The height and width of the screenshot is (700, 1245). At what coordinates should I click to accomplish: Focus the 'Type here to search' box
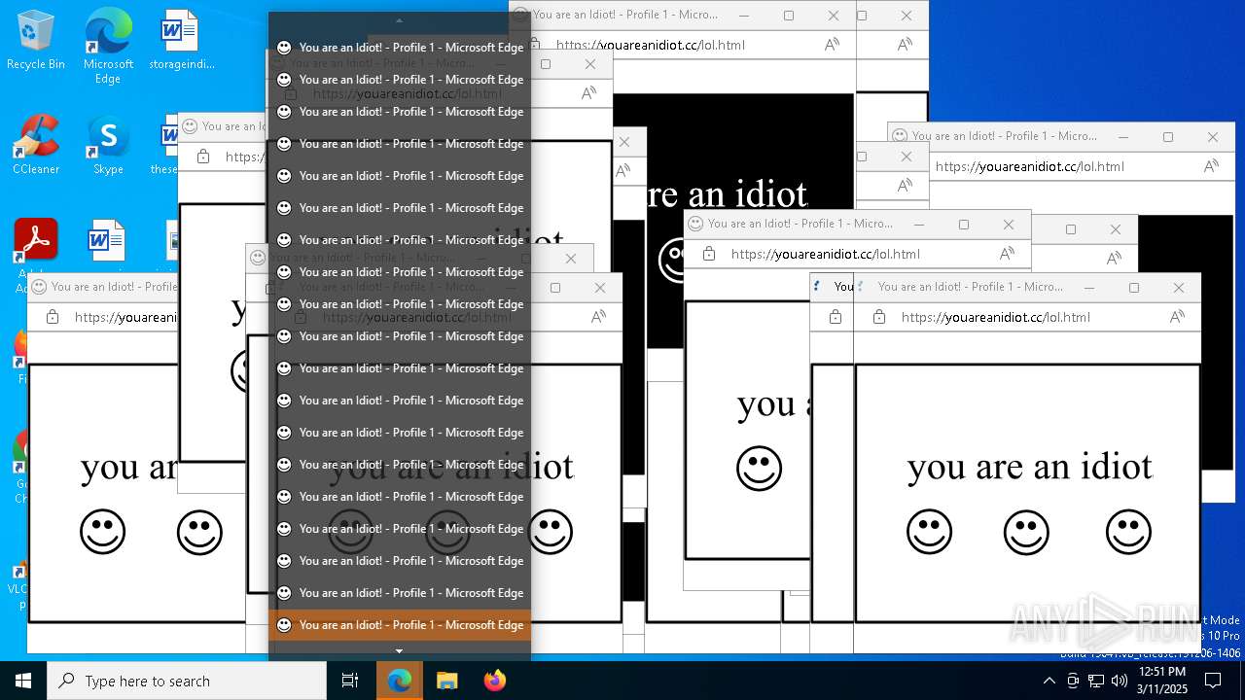[187, 681]
